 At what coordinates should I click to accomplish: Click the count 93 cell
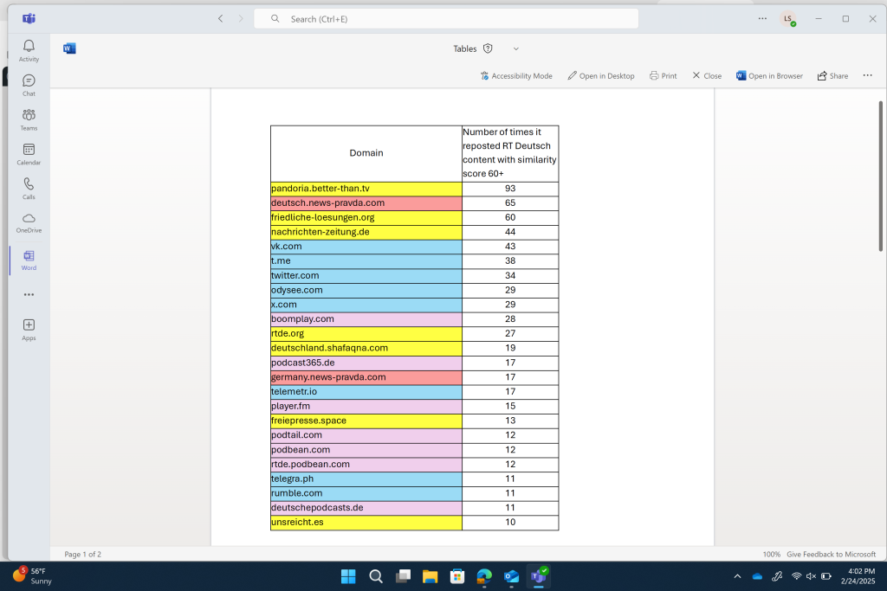pyautogui.click(x=510, y=189)
